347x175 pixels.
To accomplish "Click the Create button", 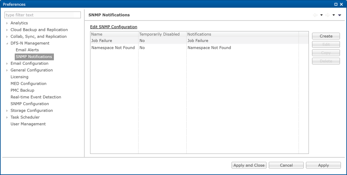I will 326,36.
